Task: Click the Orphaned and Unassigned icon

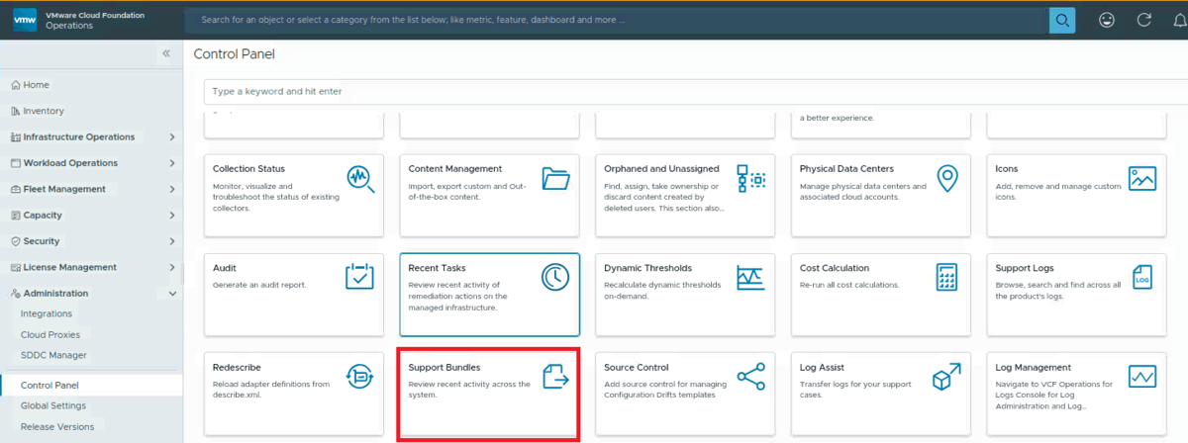Action: (x=751, y=179)
